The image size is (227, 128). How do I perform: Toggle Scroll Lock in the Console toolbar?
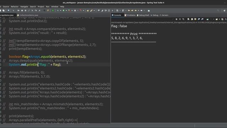192,19
